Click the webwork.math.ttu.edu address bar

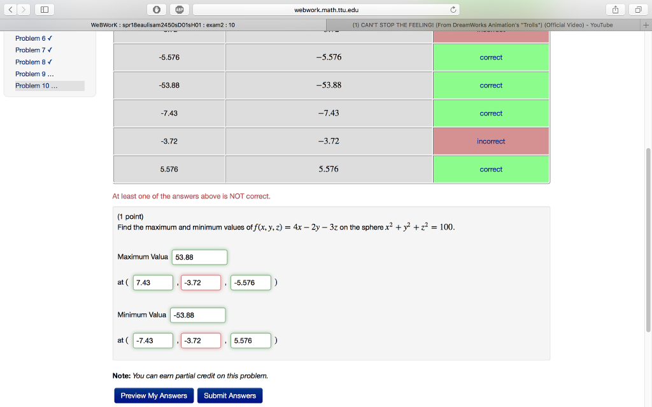[x=326, y=10]
